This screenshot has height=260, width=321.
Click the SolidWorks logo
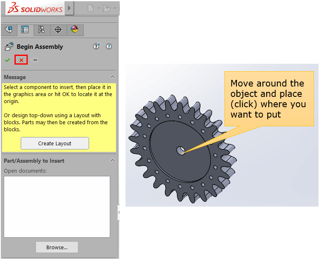(35, 8)
